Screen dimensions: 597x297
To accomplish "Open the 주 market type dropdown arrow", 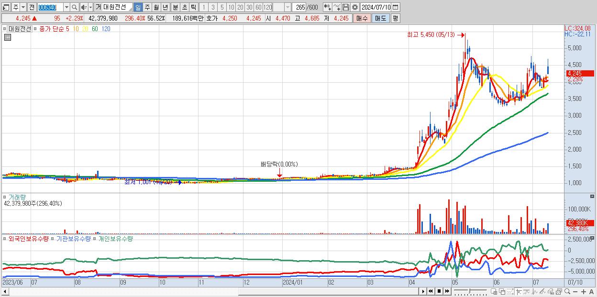I will [23, 7].
